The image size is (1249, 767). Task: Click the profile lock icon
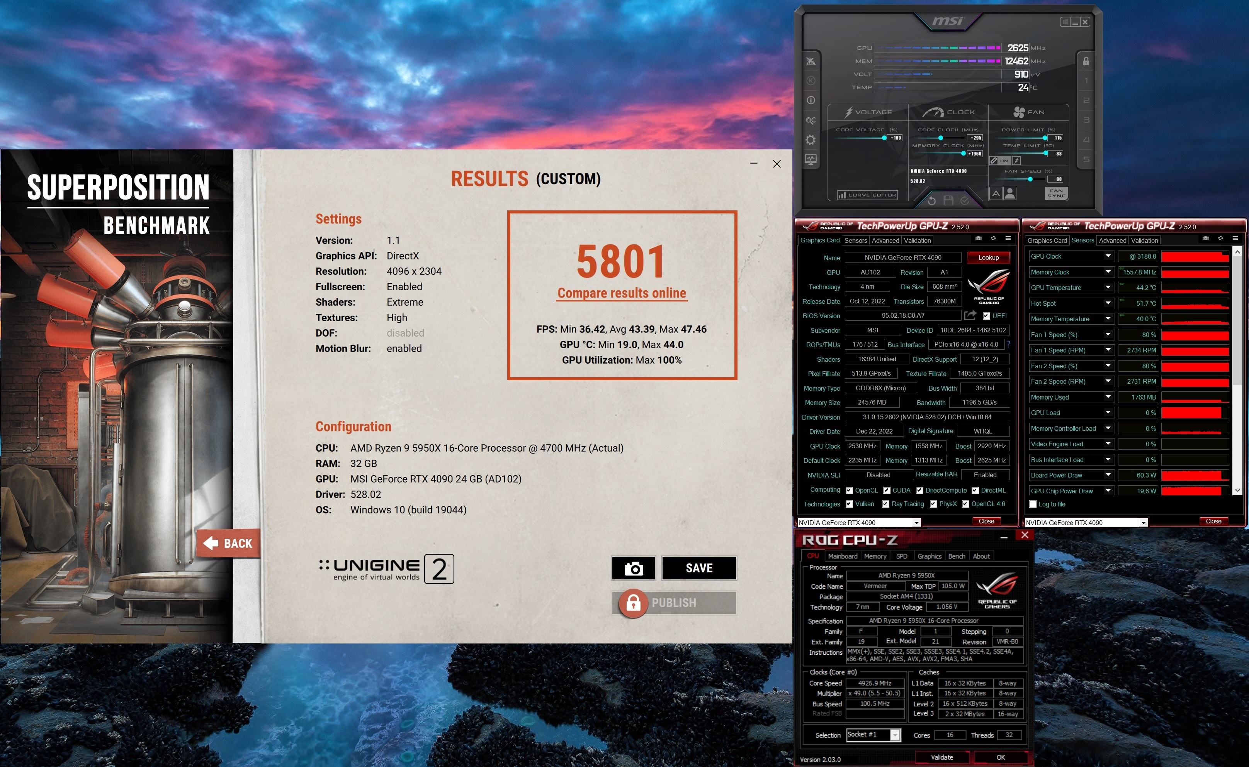(1086, 61)
